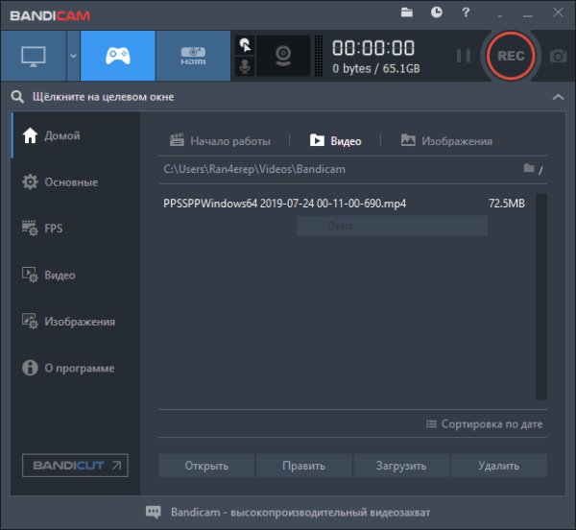
Task: Click output path C:\Users\Ran4erep\Videos\Bandicam
Action: click(254, 169)
